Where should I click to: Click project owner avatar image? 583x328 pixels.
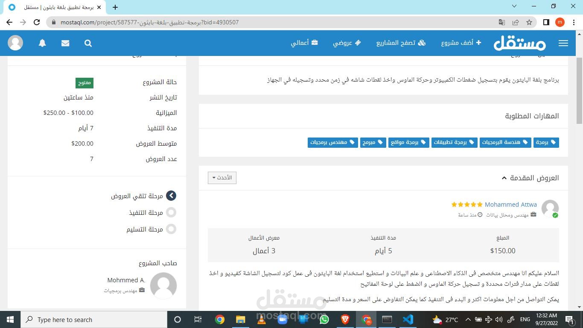[x=163, y=286]
